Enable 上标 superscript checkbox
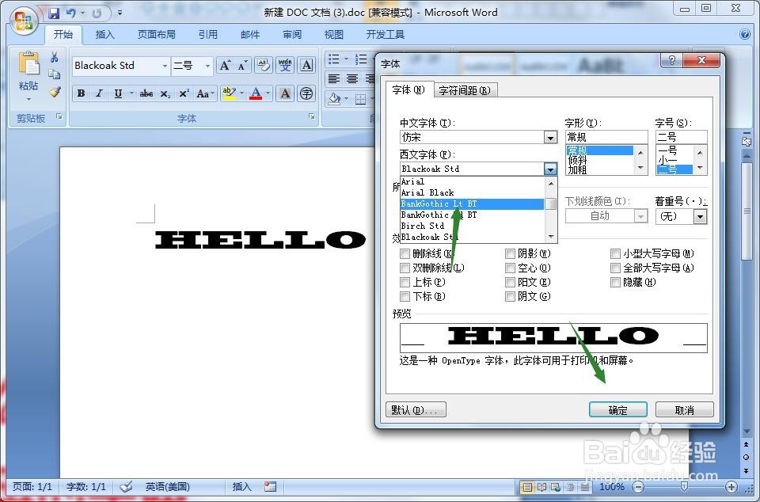The image size is (760, 502). pyautogui.click(x=405, y=282)
